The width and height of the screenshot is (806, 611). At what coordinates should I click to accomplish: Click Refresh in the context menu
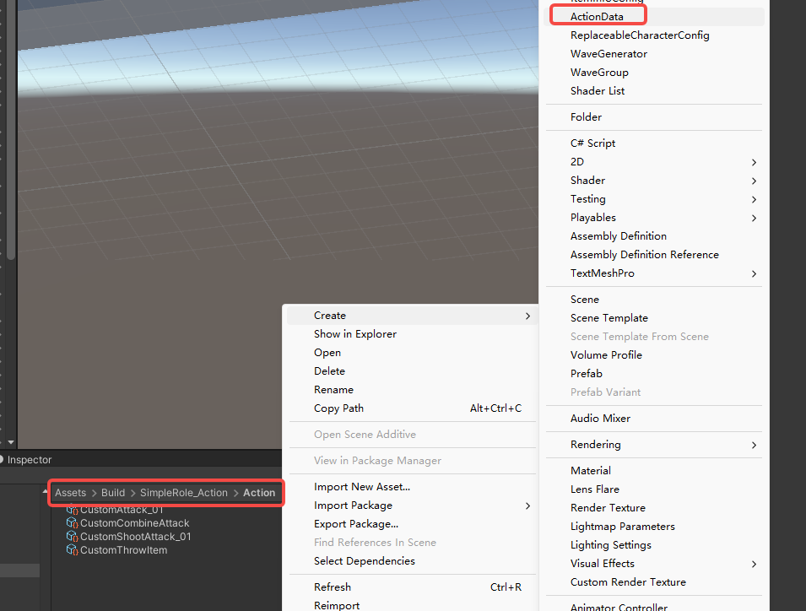(332, 587)
